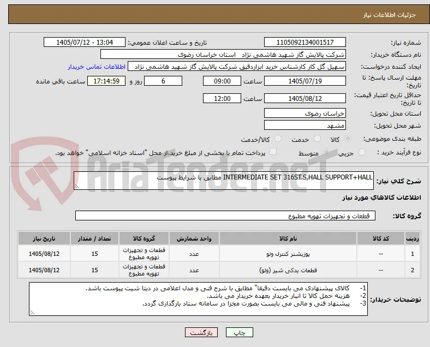Click the row number 2 cell
This screenshot has width=430, height=347.
coord(412,270)
